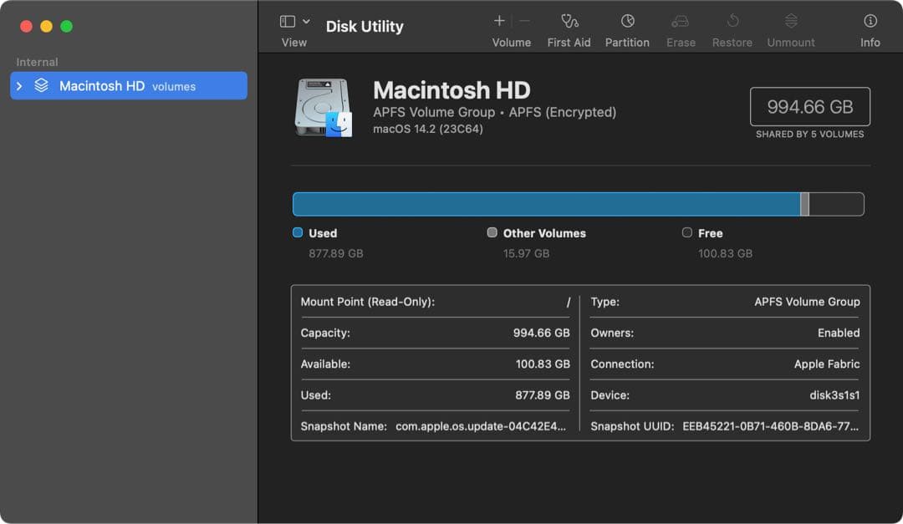Toggle the Other Volumes legend checkbox

[492, 233]
